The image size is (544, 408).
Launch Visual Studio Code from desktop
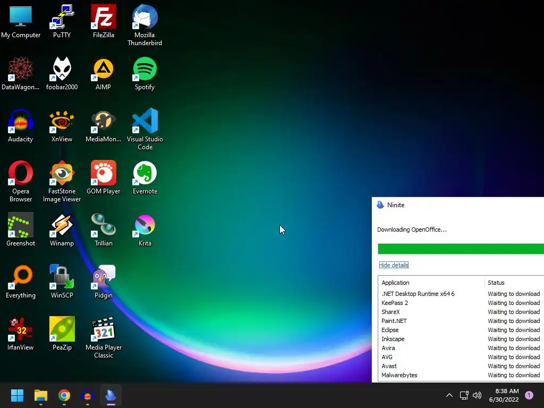(144, 130)
